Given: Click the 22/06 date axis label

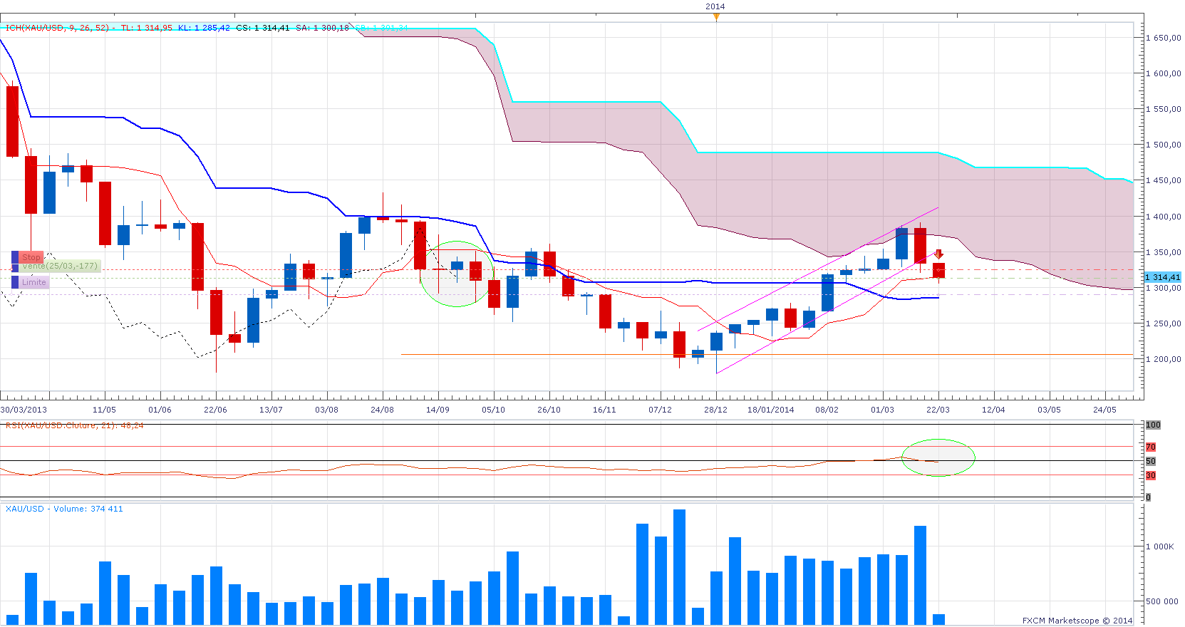Looking at the screenshot, I should (216, 410).
